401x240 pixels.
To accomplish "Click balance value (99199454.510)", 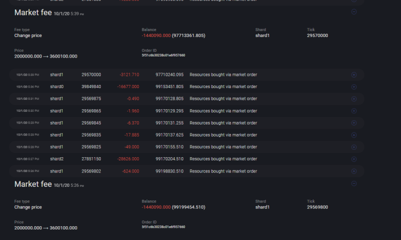I will coord(188,207).
